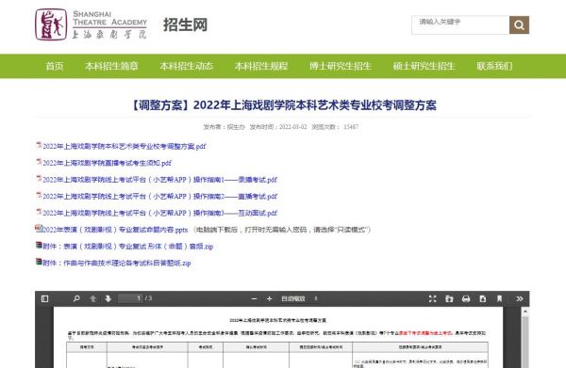Open 操作指南3 互动面试.pdf link

(160, 213)
